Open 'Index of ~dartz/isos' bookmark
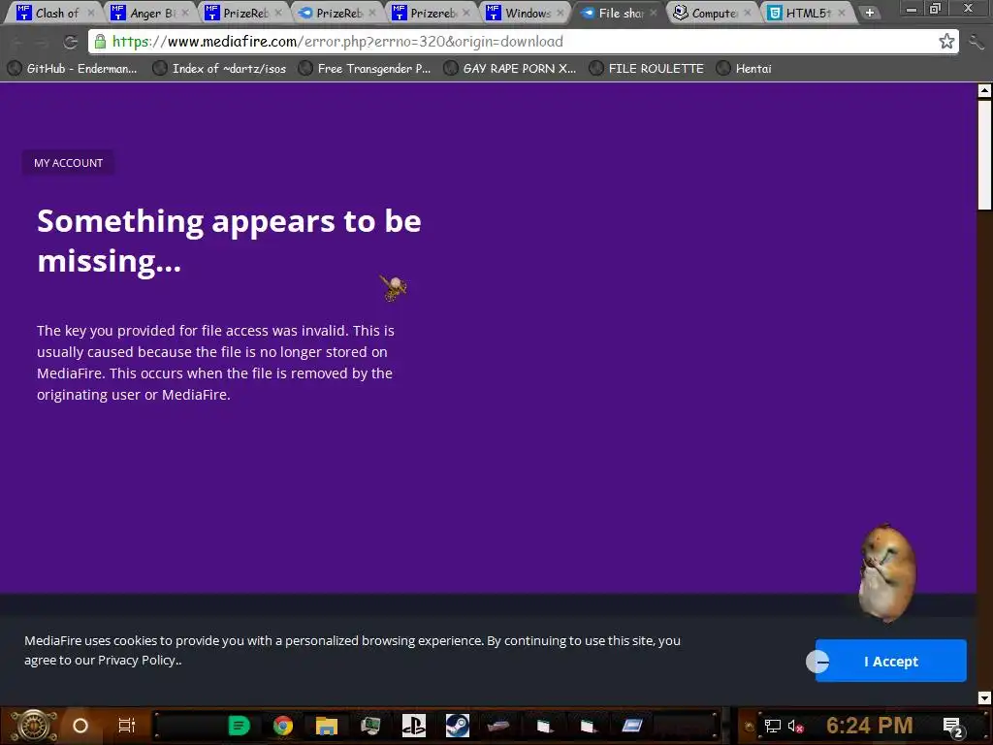 point(220,69)
